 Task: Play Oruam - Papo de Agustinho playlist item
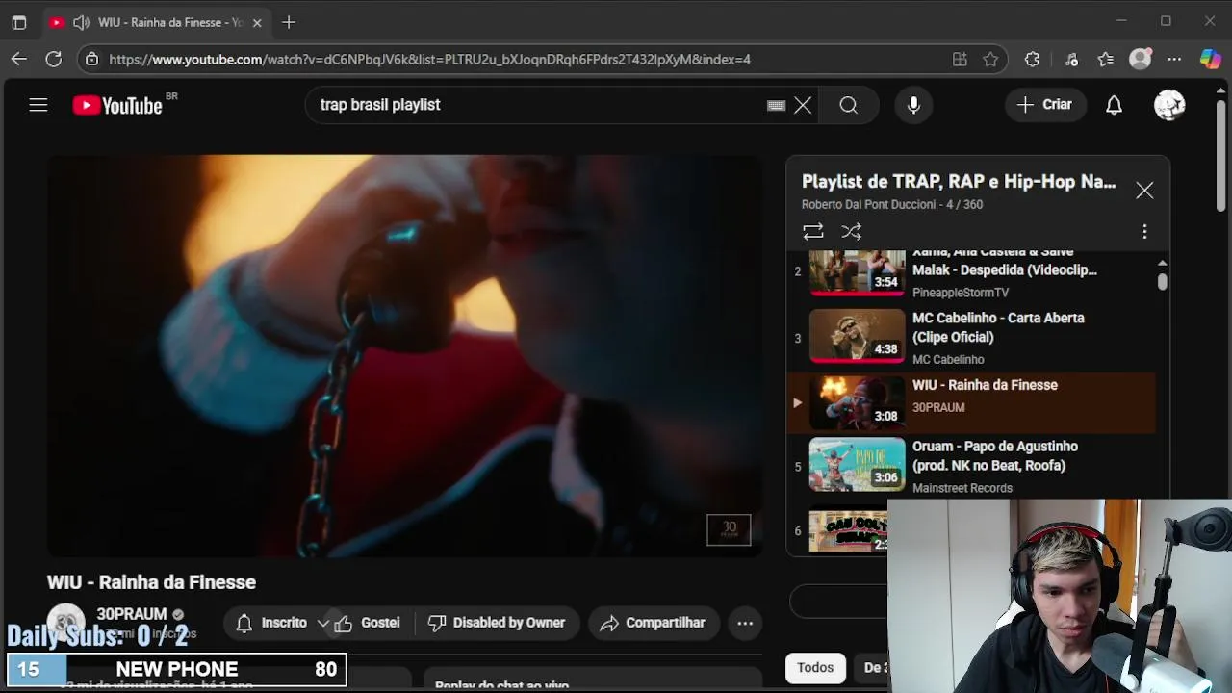[x=972, y=467]
